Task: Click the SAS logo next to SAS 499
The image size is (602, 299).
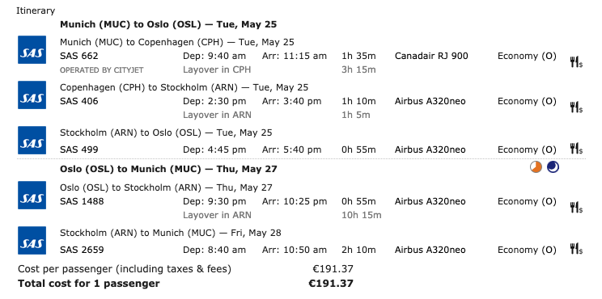Action: 32,141
